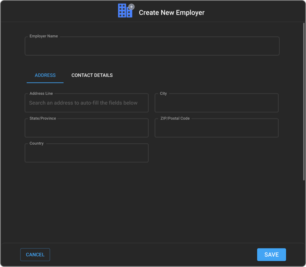Click the vertical scrollbar on the right
The height and width of the screenshot is (267, 306).
(x=304, y=102)
